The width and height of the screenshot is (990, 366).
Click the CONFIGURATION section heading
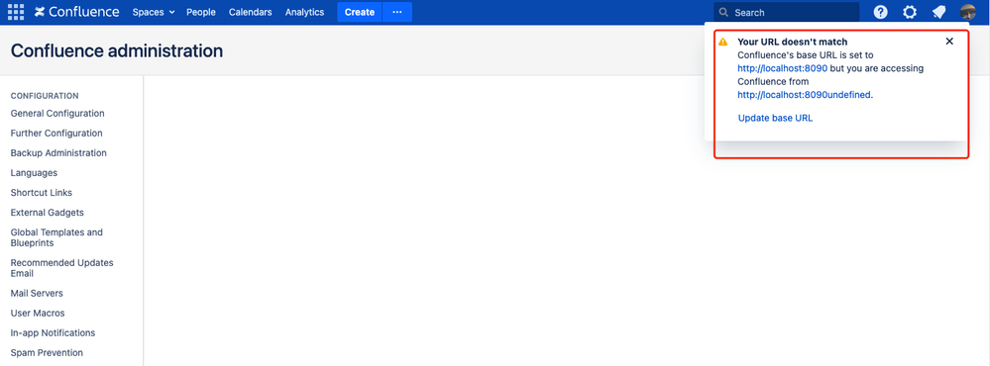[x=45, y=96]
